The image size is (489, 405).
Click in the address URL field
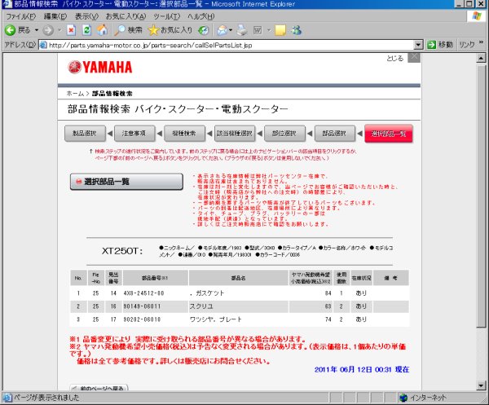(231, 45)
